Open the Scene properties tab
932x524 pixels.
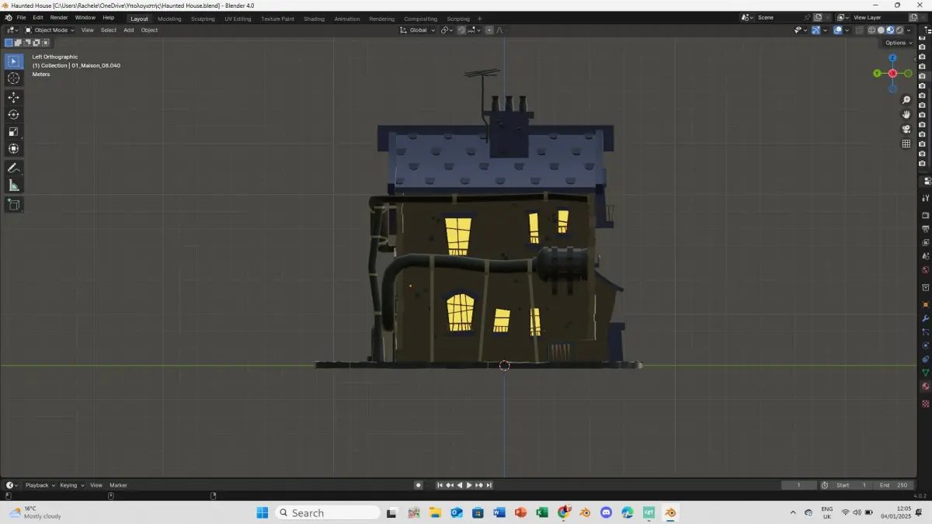pyautogui.click(x=925, y=256)
